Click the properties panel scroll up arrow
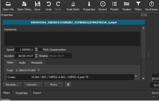Screen dimensions: 159x101 click(143, 28)
